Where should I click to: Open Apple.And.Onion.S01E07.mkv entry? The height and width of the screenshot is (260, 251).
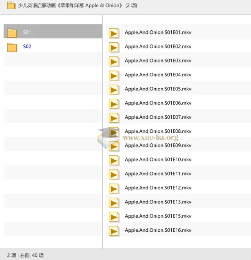point(158,117)
